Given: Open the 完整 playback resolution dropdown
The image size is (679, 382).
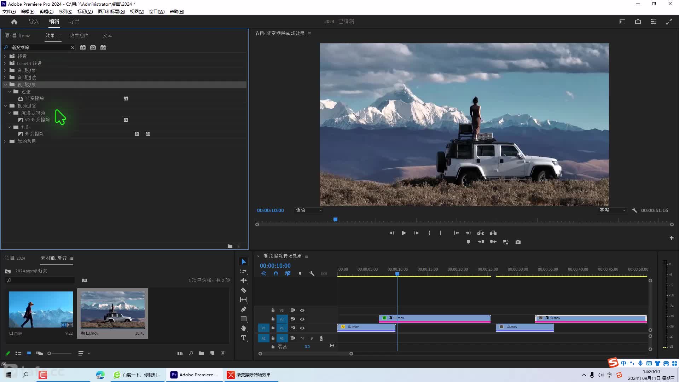Looking at the screenshot, I should coord(613,210).
